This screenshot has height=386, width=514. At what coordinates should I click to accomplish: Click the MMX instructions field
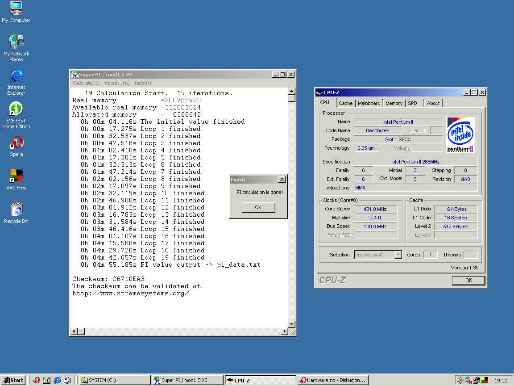tap(415, 188)
